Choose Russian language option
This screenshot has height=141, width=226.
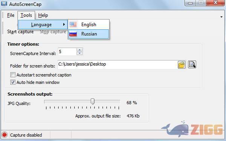pyautogui.click(x=89, y=34)
